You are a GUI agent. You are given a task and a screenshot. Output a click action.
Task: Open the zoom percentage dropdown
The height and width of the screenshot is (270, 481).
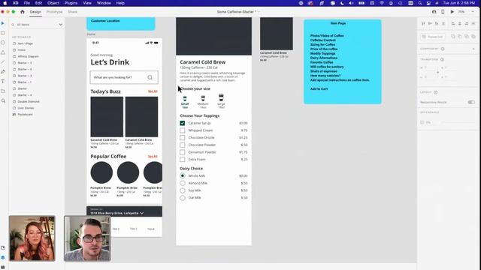tap(473, 12)
